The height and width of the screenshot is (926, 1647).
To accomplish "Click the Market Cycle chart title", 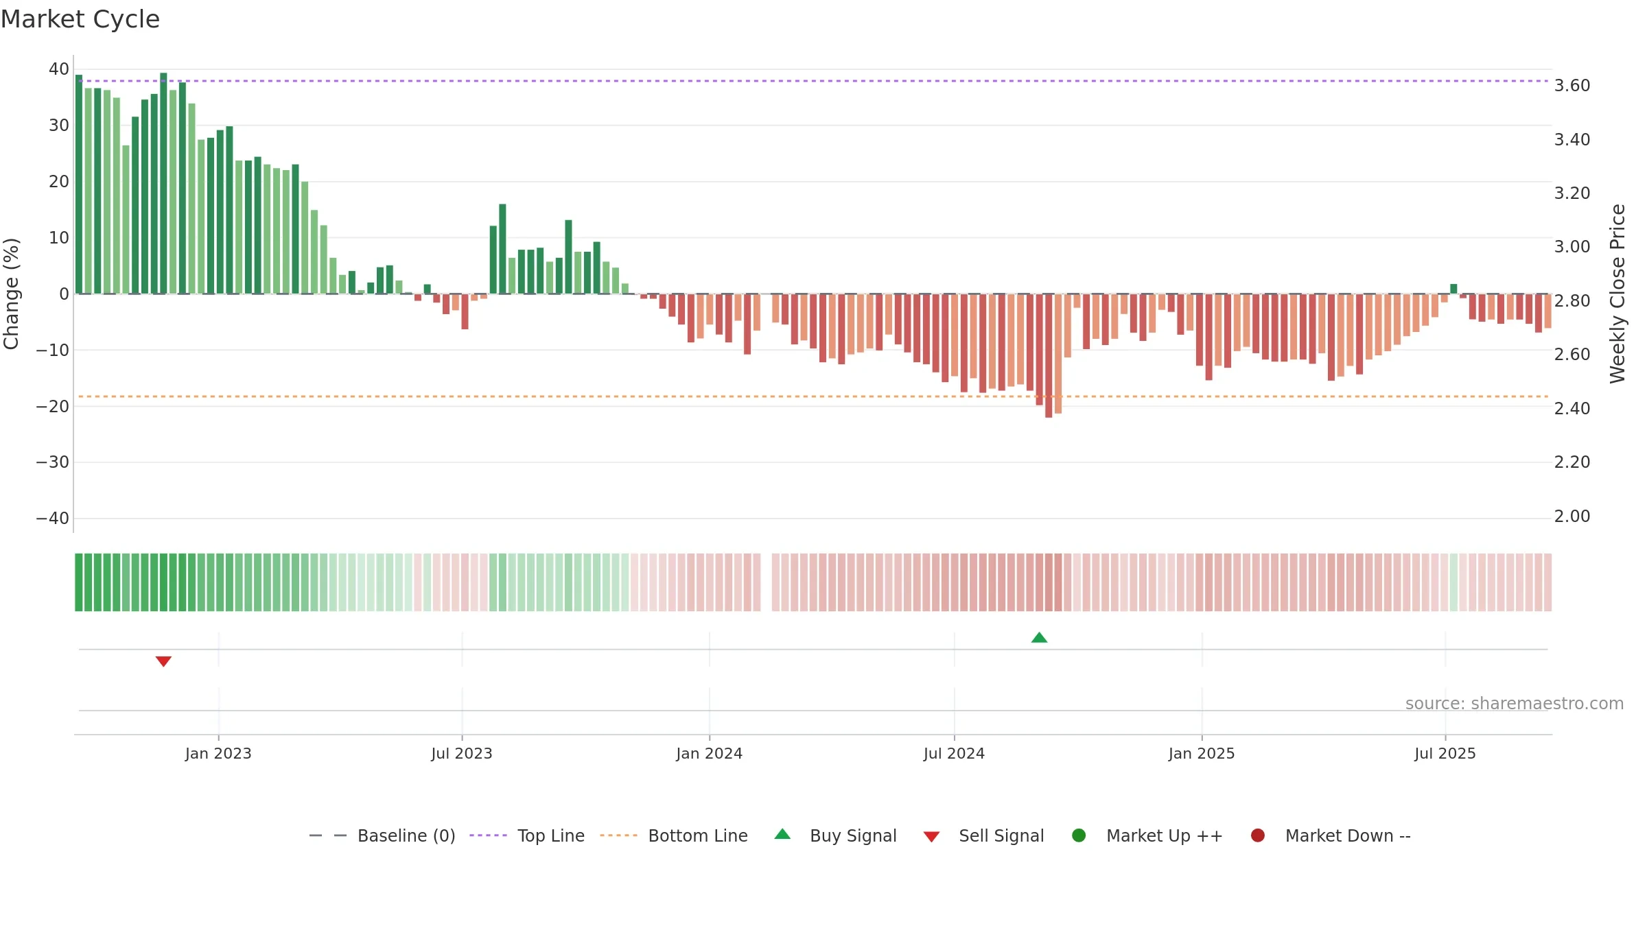I will point(80,19).
